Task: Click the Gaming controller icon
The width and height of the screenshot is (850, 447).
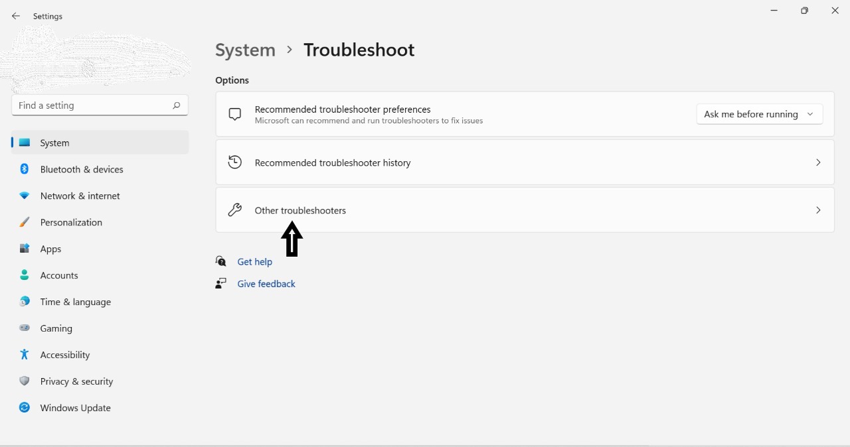Action: tap(25, 328)
